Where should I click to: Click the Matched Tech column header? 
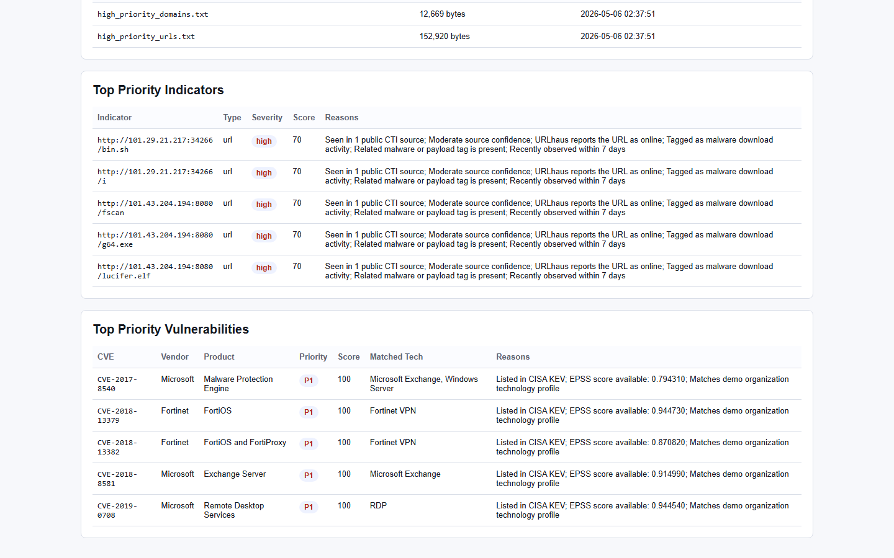pos(396,357)
